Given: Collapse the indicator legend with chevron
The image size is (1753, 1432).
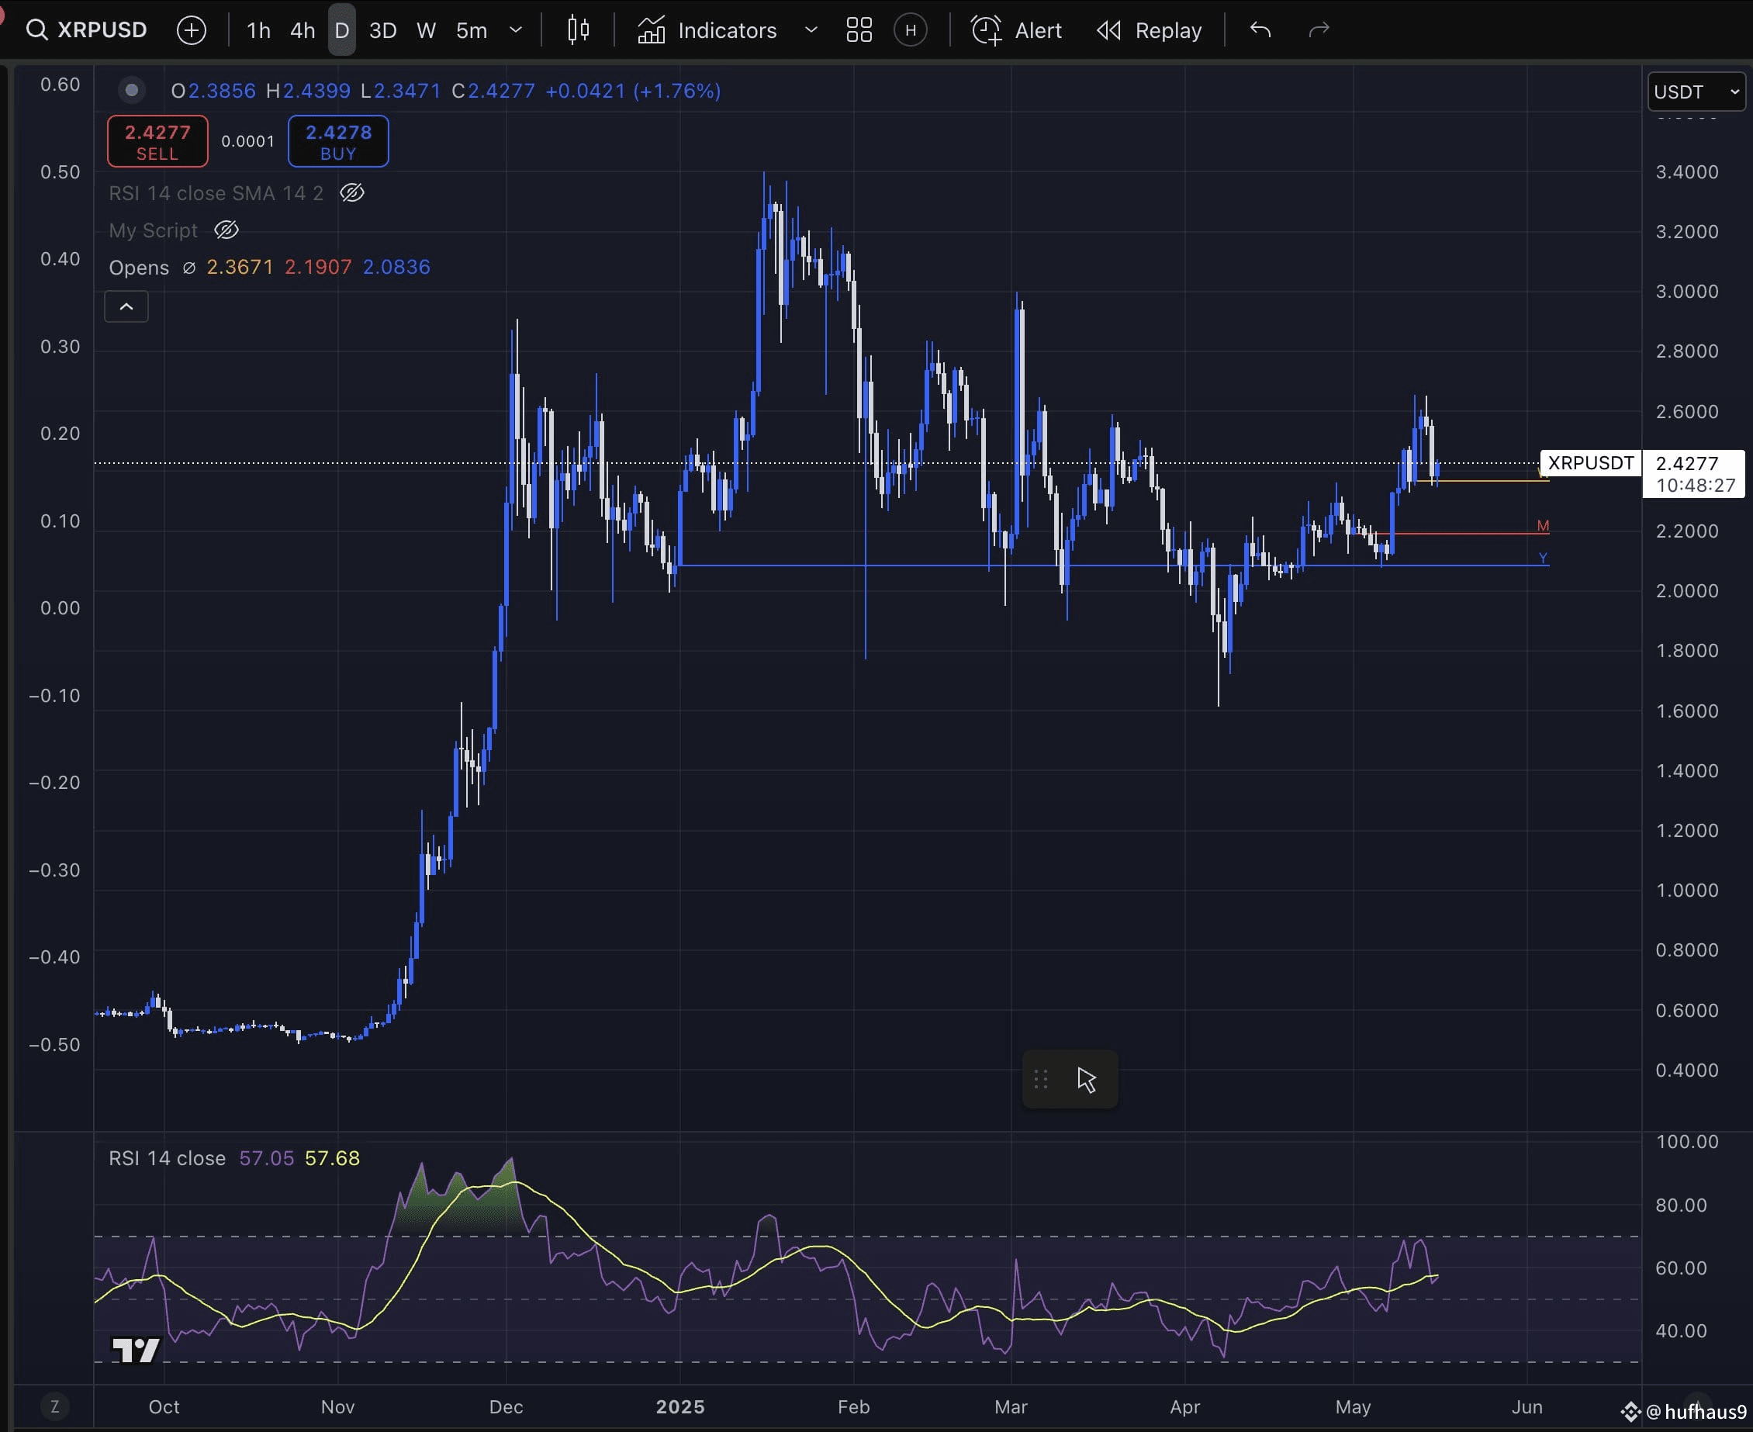Looking at the screenshot, I should [126, 307].
